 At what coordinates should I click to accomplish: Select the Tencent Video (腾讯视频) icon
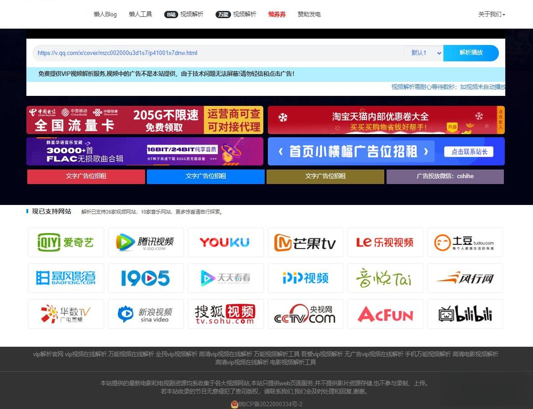[146, 242]
